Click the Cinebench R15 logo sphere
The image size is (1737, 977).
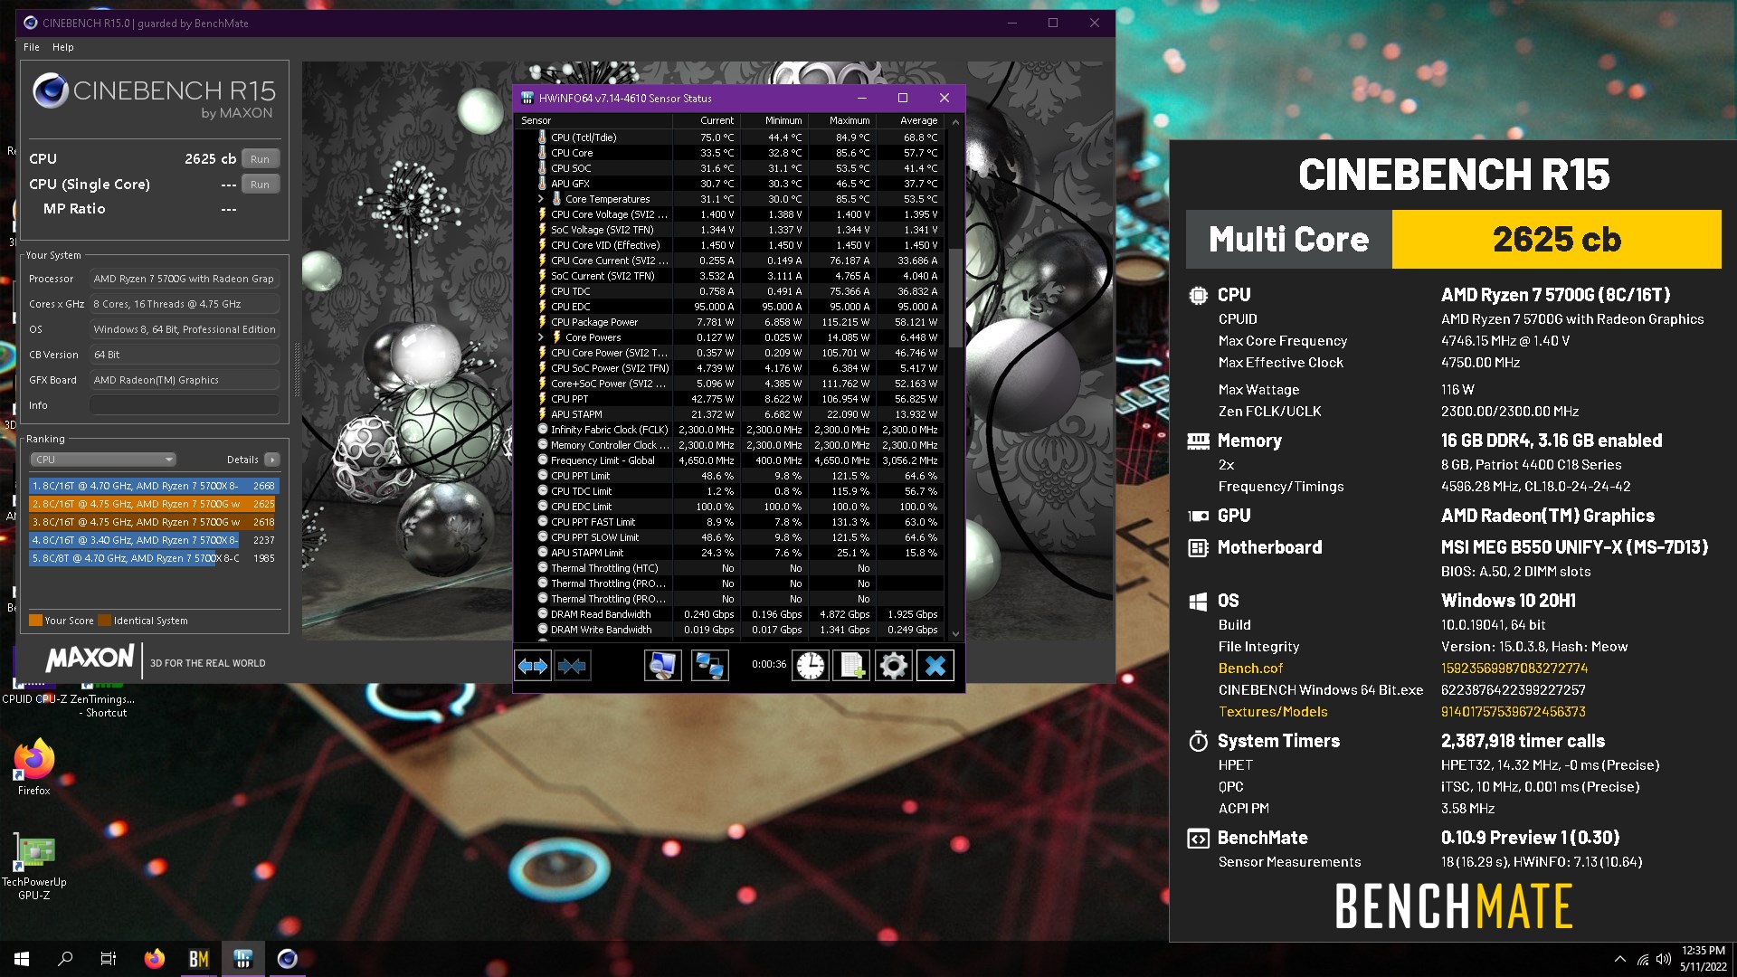click(51, 91)
